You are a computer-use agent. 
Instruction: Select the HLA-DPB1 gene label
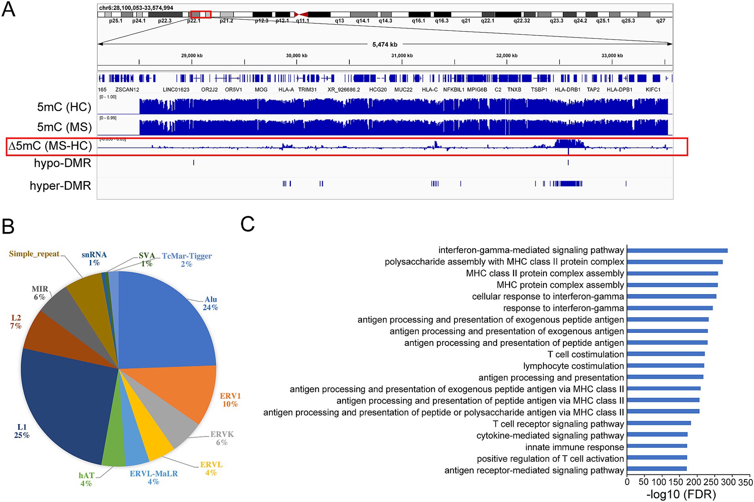(x=620, y=90)
